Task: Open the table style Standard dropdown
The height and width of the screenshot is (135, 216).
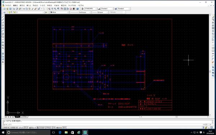Action: pos(124,9)
